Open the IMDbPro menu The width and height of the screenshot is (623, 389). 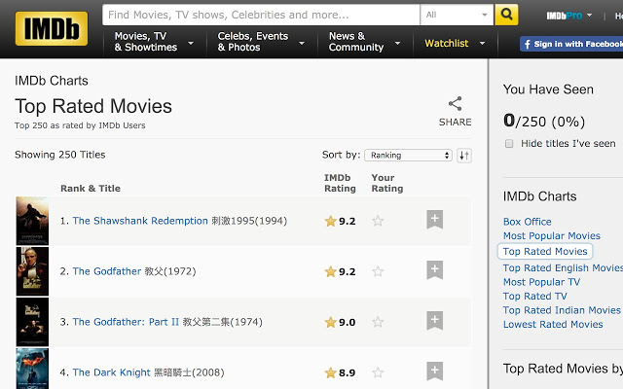click(565, 16)
